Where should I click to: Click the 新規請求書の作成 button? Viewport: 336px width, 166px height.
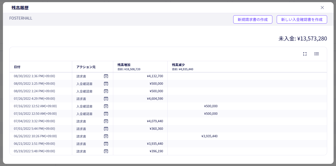pos(253,20)
